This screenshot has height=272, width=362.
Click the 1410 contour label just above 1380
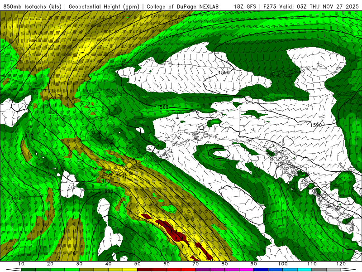[105, 181]
